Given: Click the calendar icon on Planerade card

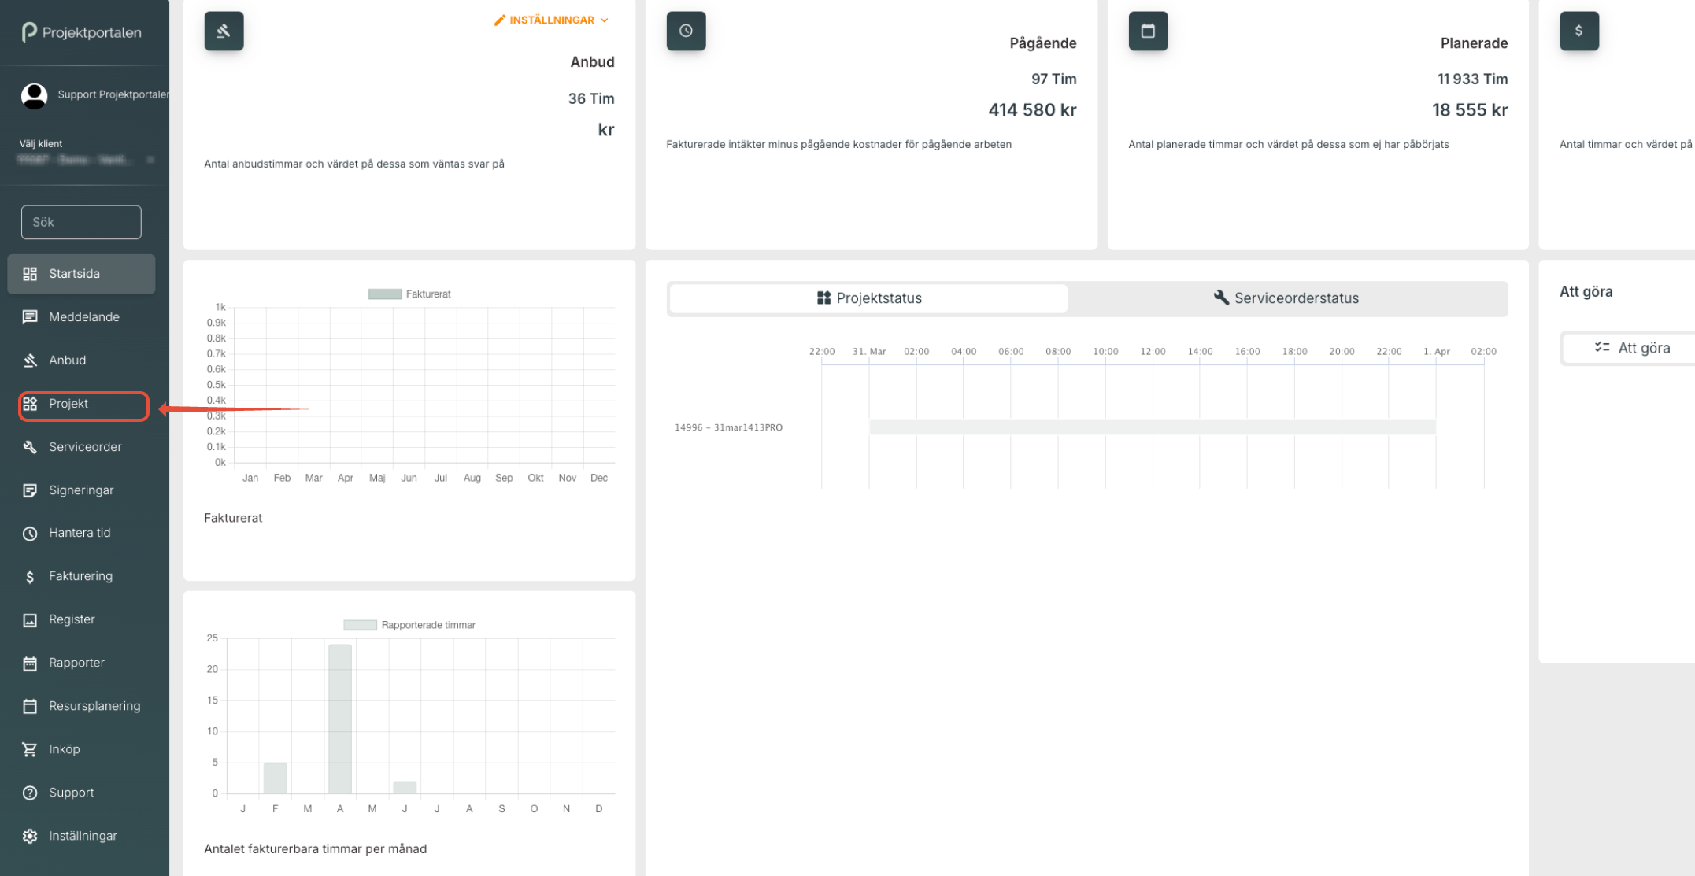Looking at the screenshot, I should [x=1148, y=31].
